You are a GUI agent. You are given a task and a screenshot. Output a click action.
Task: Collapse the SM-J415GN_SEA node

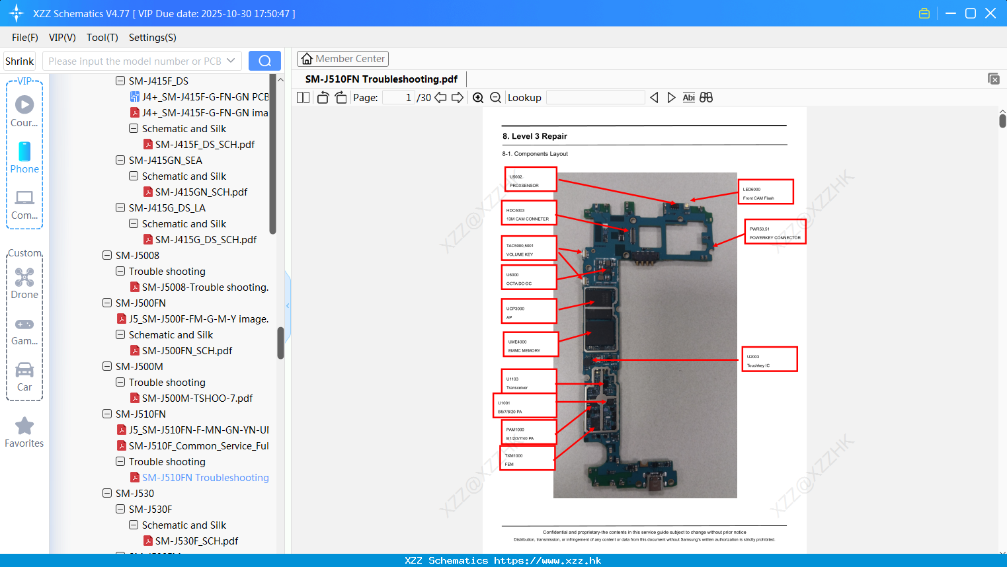click(120, 160)
